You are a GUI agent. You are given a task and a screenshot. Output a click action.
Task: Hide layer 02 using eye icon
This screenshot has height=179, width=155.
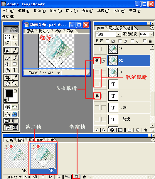pyautogui.click(x=97, y=61)
